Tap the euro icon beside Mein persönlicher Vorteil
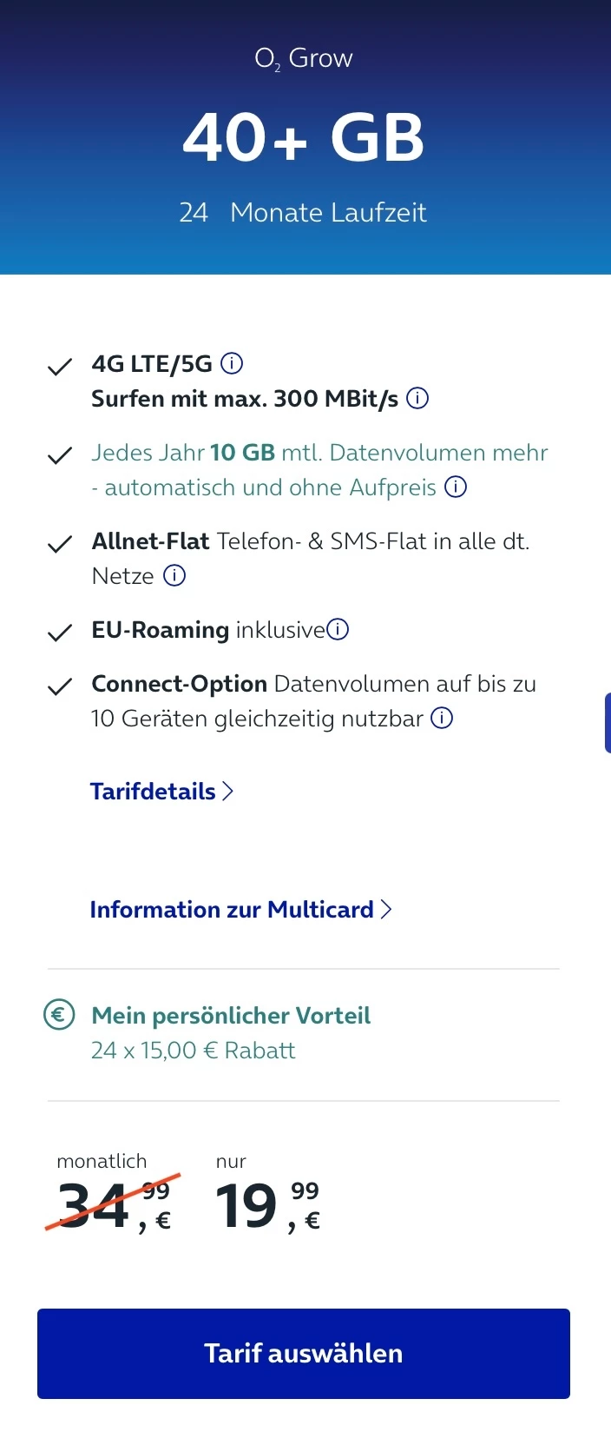 [59, 1015]
